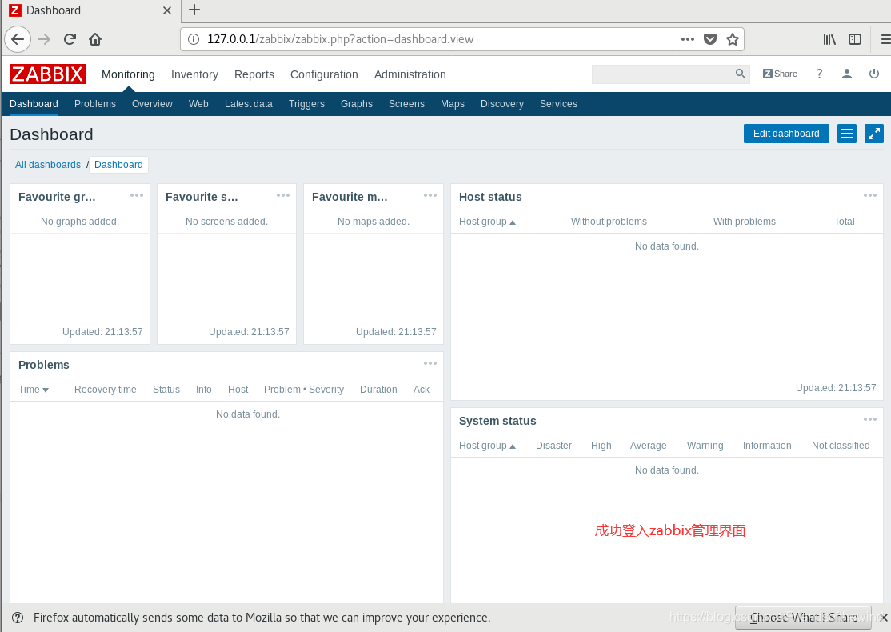Sort System status by Host group

coord(487,446)
